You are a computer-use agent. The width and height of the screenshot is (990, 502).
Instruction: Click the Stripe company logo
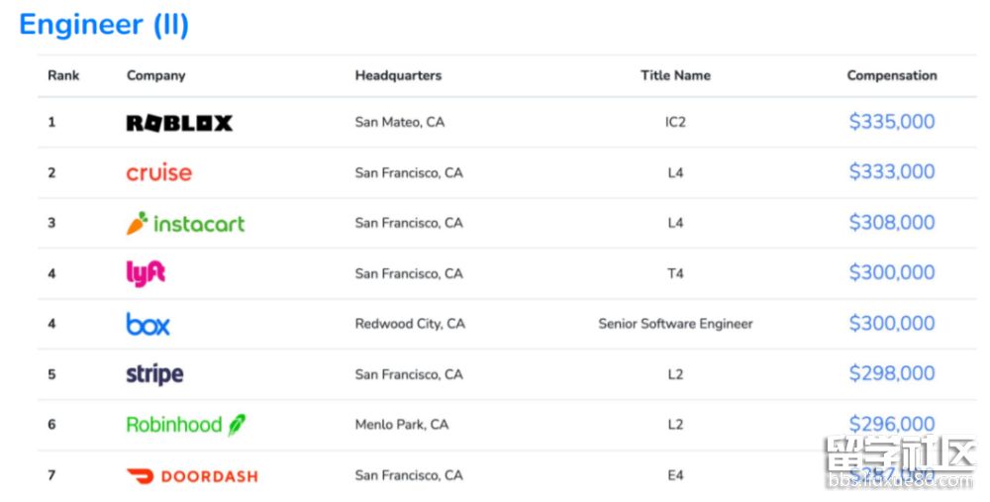point(154,374)
